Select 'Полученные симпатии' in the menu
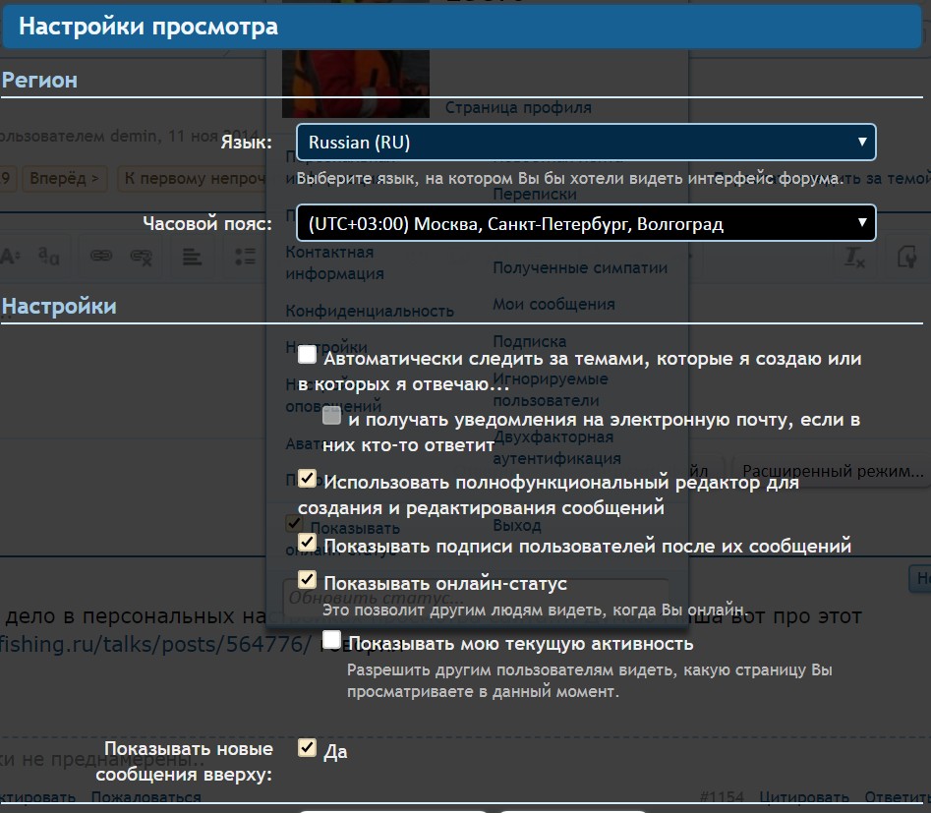Image resolution: width=931 pixels, height=813 pixels. (x=579, y=267)
